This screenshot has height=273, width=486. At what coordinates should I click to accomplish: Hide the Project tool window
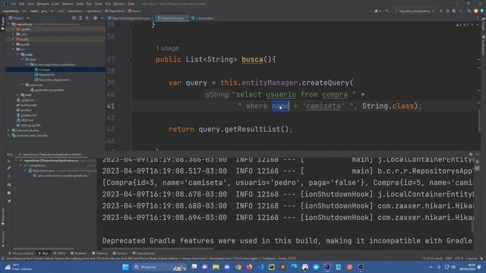click(102, 18)
